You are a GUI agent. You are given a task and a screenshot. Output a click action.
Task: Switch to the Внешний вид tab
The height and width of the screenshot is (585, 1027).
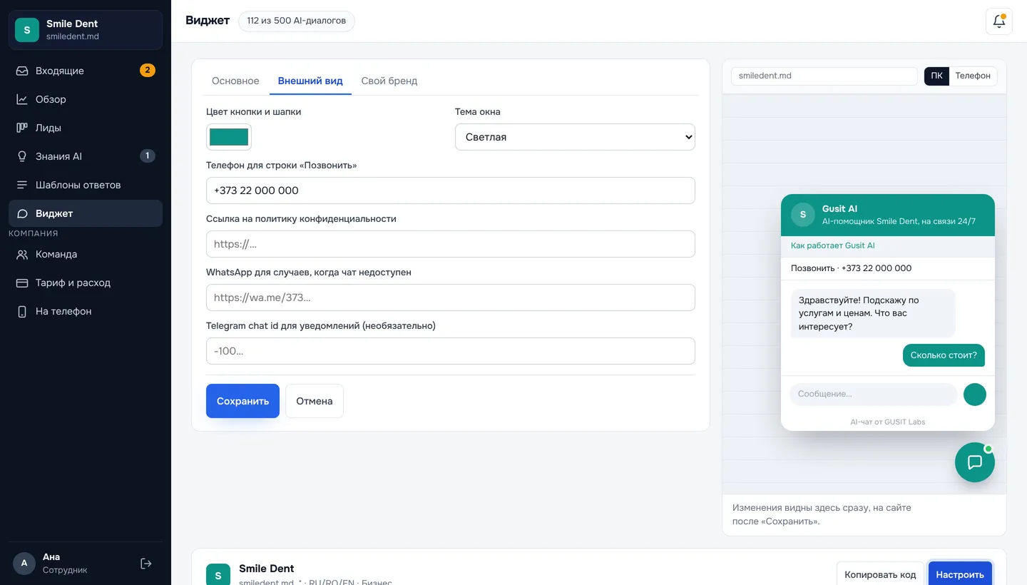[310, 81]
